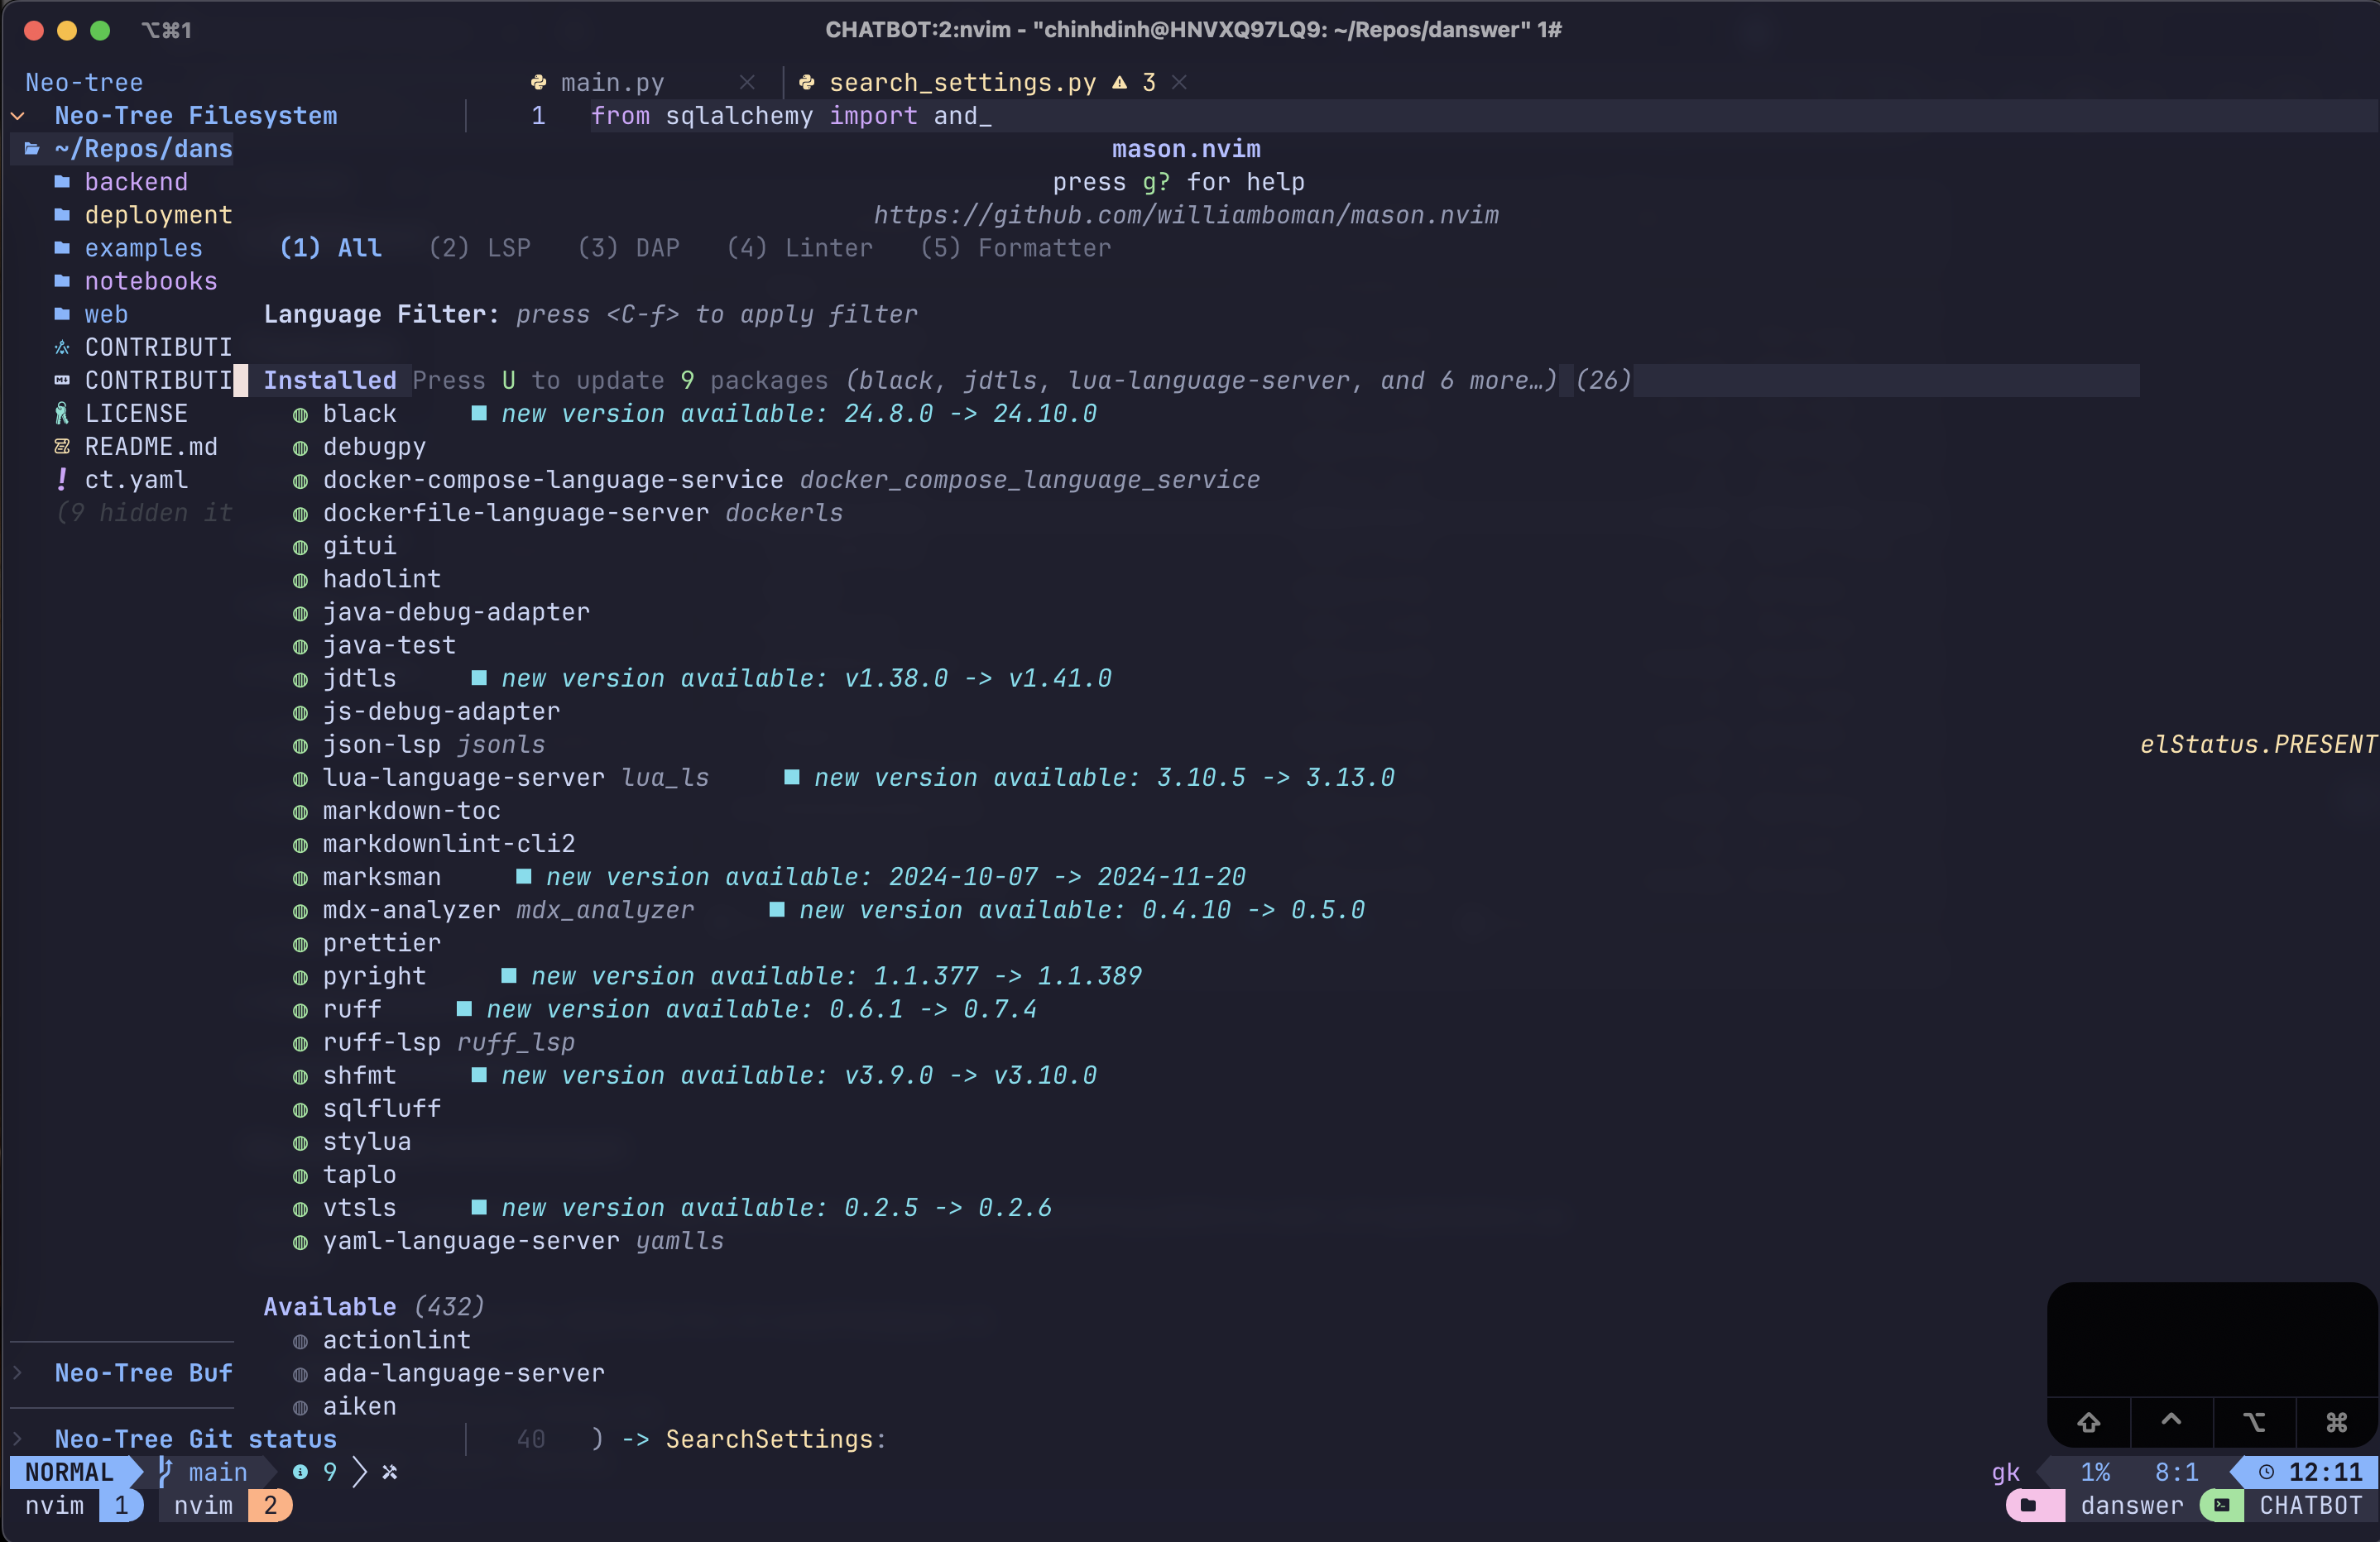The width and height of the screenshot is (2380, 1542).
Task: Click the LICENSE file icon
Action: pyautogui.click(x=62, y=414)
